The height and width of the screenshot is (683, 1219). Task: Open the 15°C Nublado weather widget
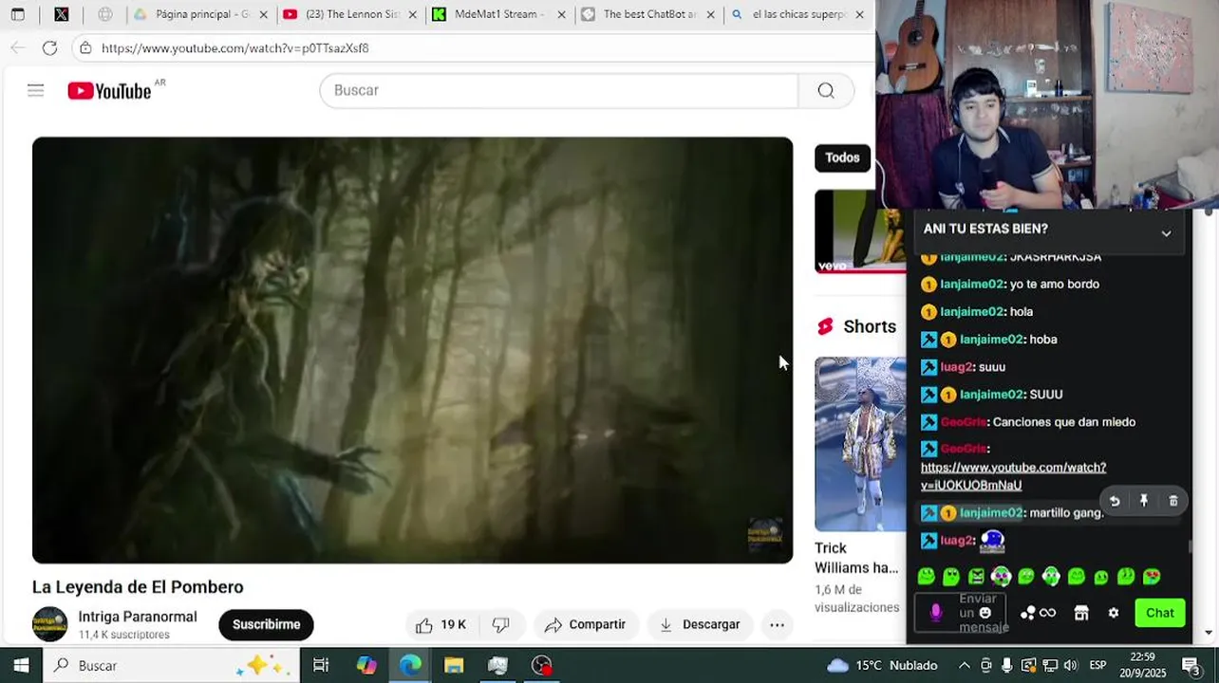(x=882, y=665)
